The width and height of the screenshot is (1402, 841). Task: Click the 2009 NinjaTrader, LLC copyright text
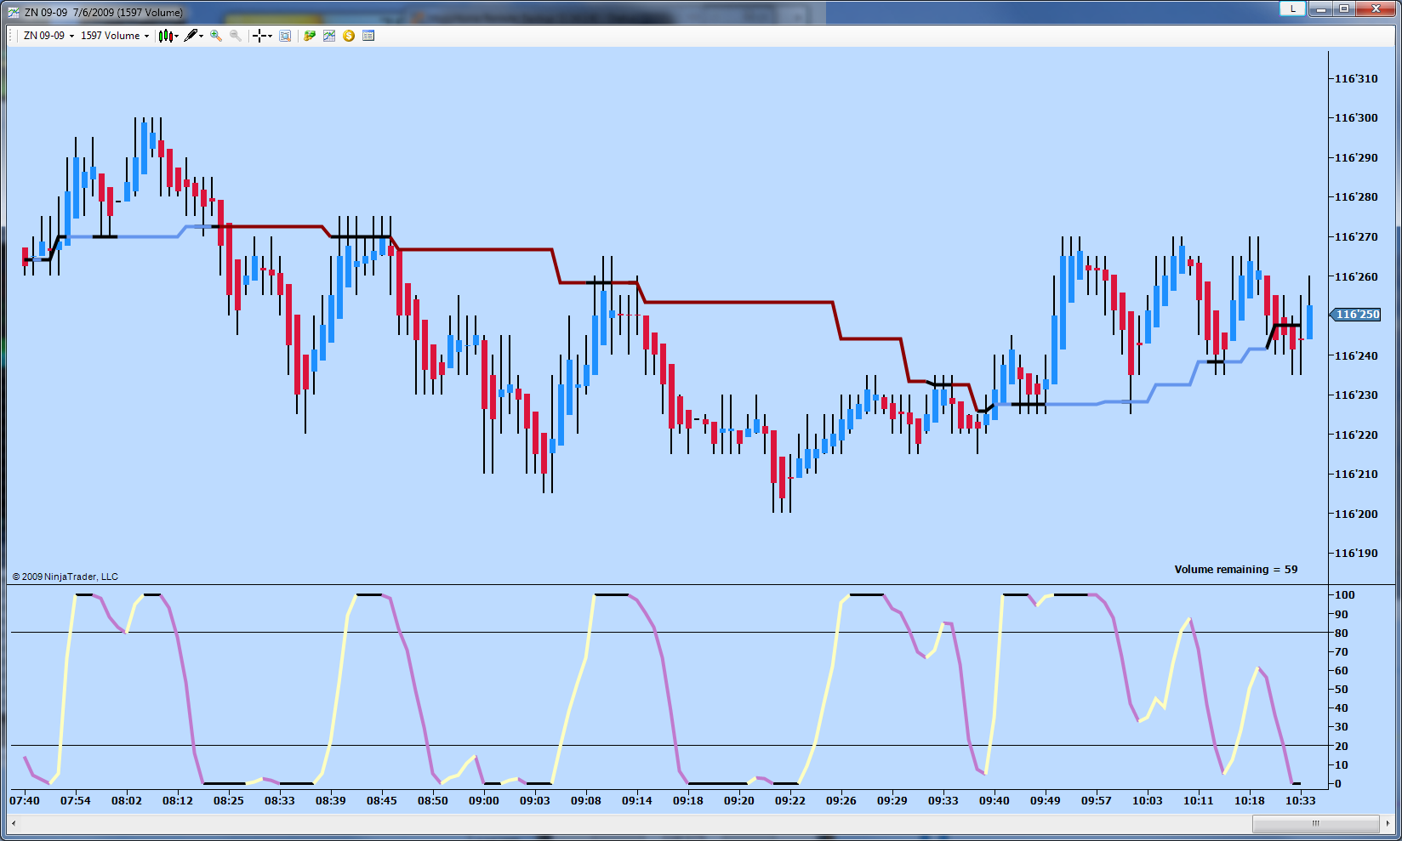(x=66, y=577)
